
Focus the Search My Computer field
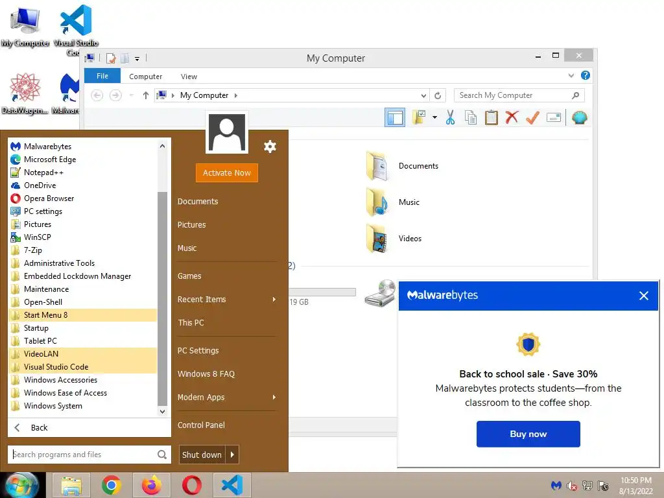[519, 95]
